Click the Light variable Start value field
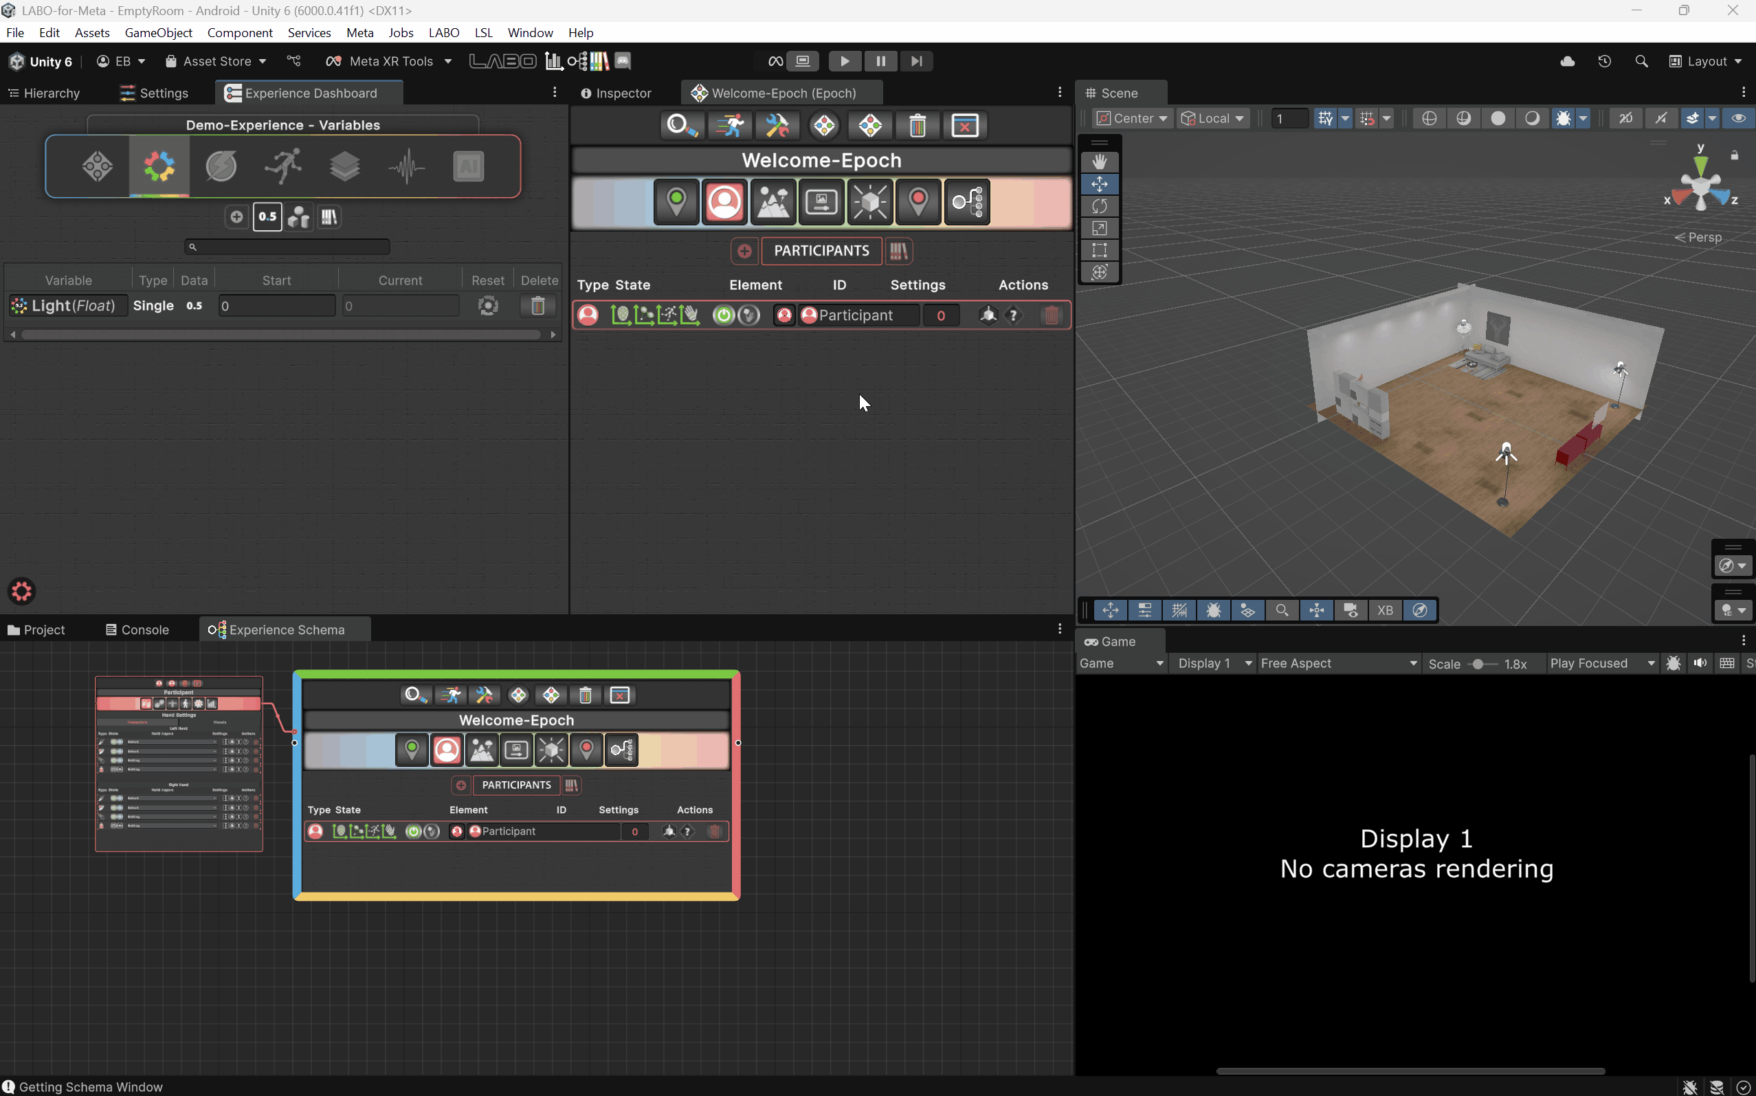 [x=276, y=306]
